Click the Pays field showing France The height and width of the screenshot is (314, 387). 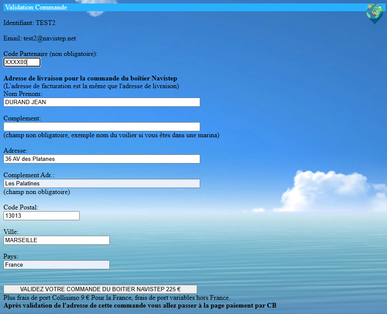56,265
